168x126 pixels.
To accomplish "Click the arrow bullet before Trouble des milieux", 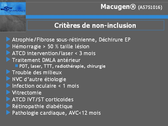I will point(8,72).
